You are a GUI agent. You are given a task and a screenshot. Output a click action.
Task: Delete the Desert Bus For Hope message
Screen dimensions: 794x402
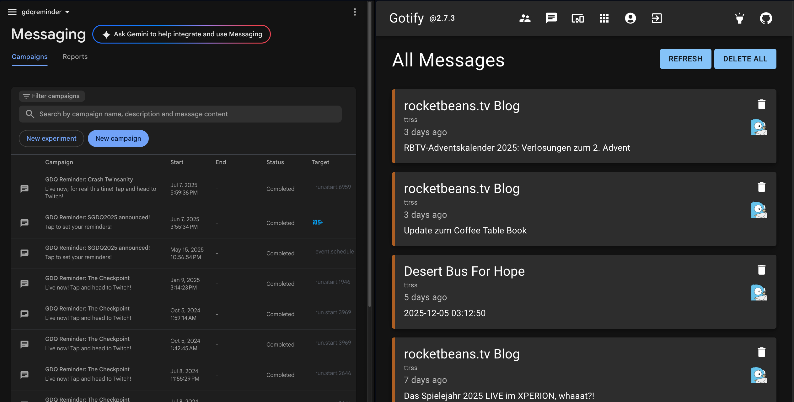click(761, 270)
